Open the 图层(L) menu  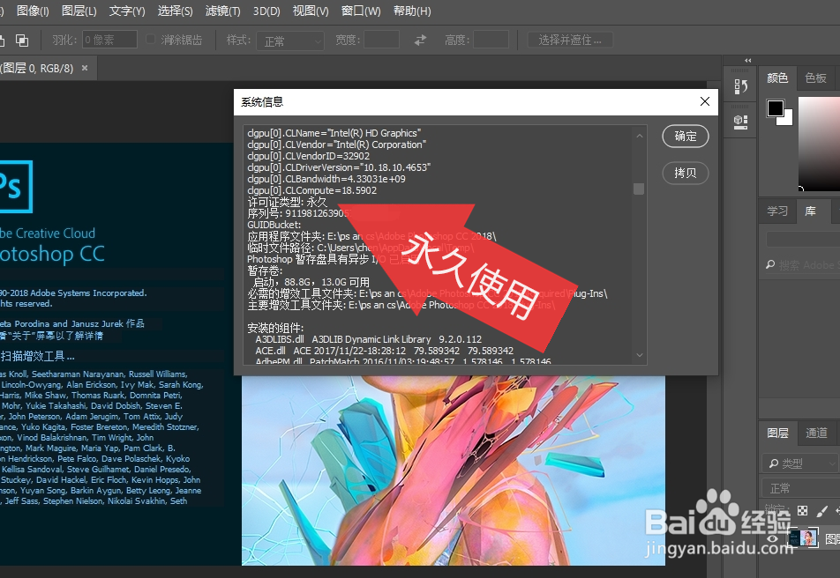[79, 11]
